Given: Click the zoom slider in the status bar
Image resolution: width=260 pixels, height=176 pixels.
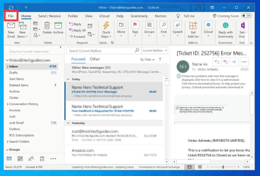Looking at the screenshot, I should [x=223, y=167].
